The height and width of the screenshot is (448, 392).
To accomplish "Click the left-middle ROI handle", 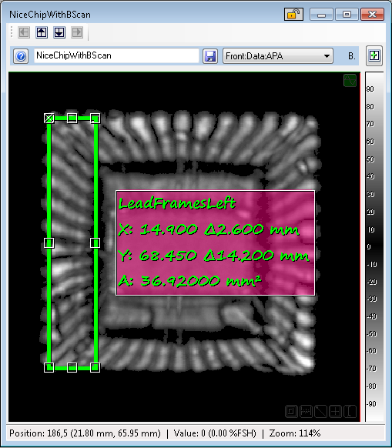I will 49,242.
